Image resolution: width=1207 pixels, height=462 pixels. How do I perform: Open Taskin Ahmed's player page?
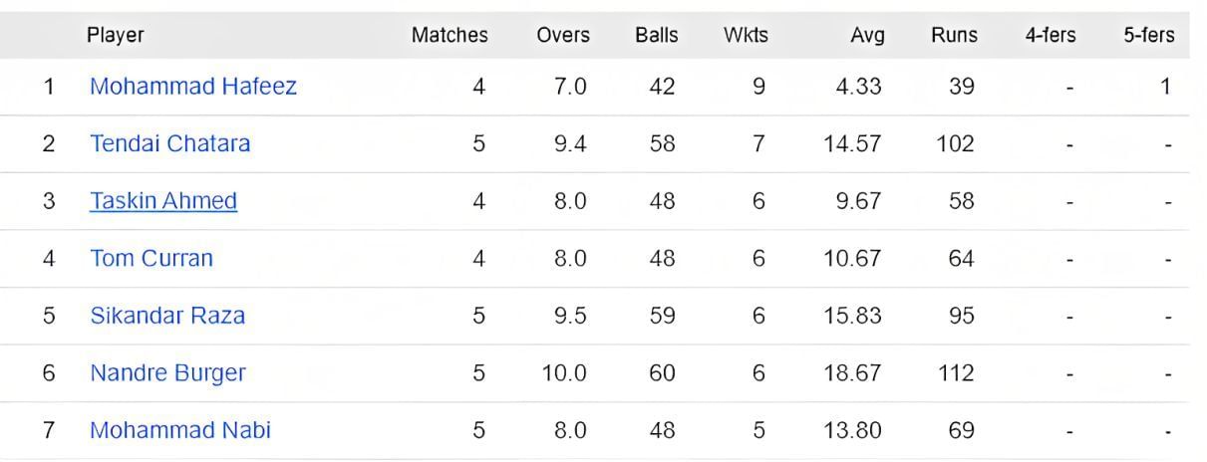163,201
